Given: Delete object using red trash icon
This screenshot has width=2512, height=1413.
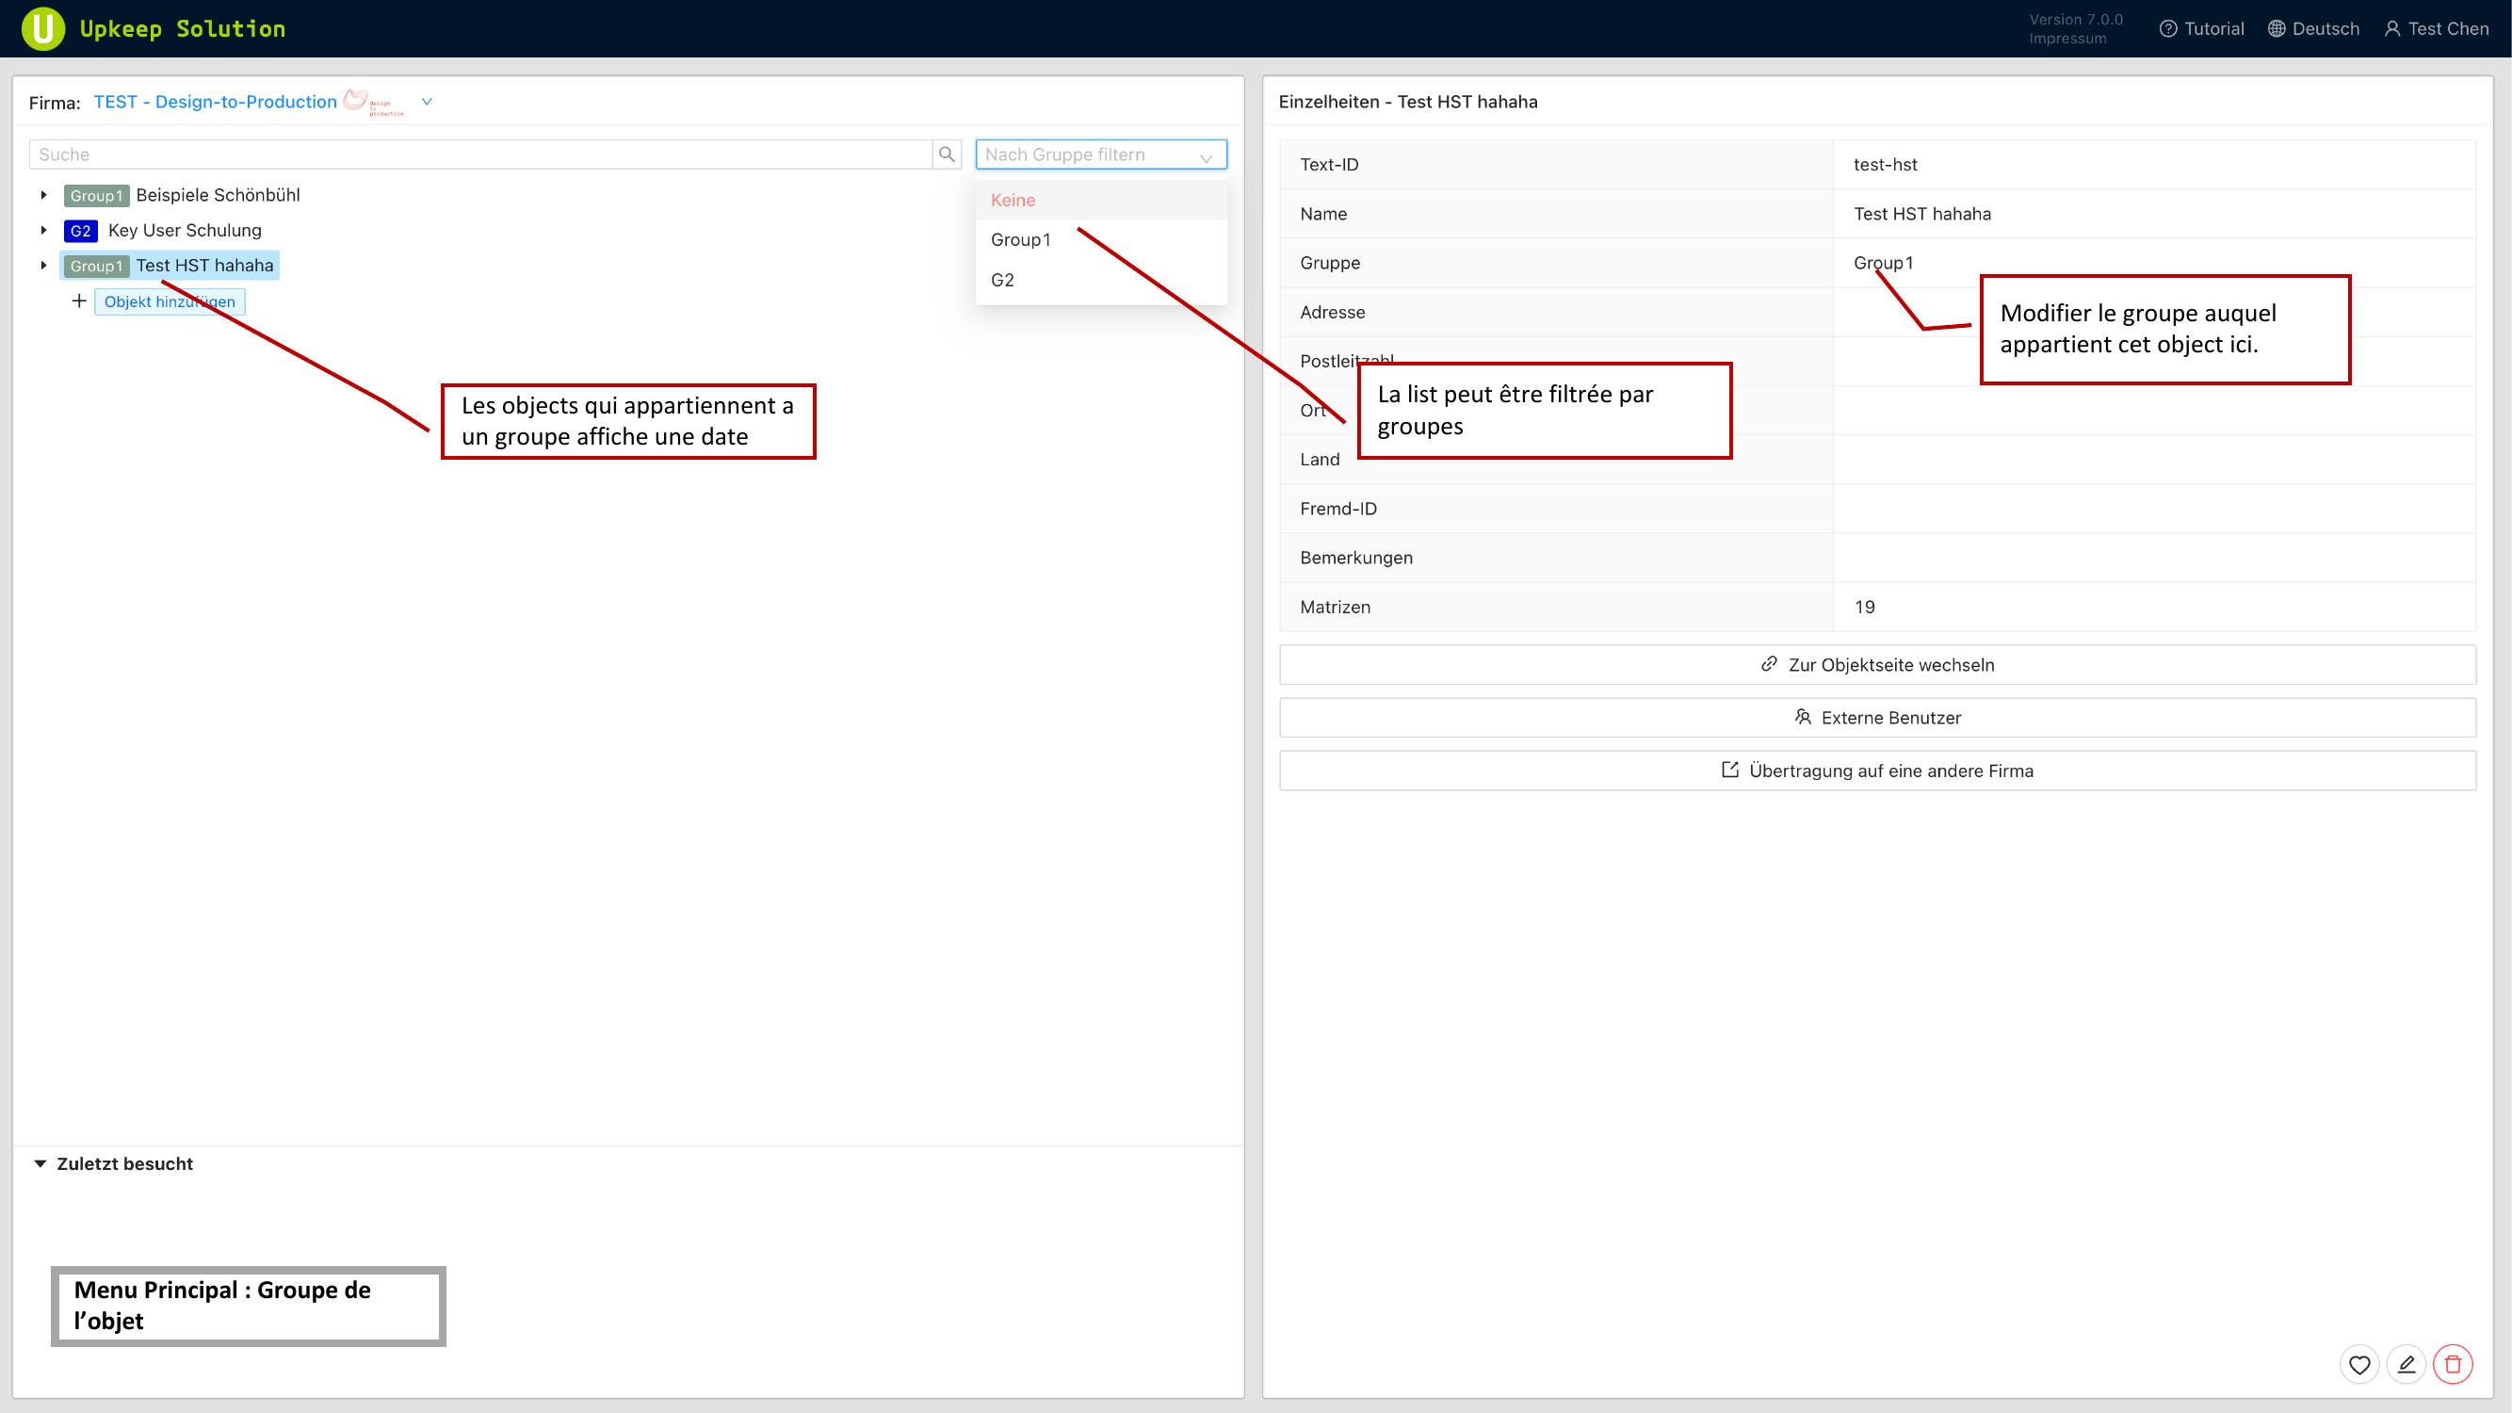Looking at the screenshot, I should (2453, 1364).
